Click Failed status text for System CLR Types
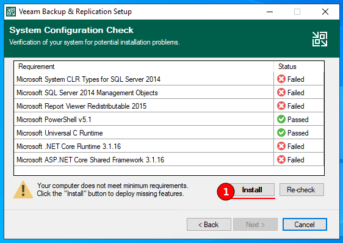The height and width of the screenshot is (243, 343). coord(296,79)
